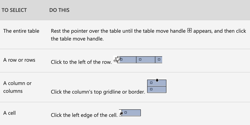Click the single cell illustration
This screenshot has height=125, width=250.
coord(131,113)
